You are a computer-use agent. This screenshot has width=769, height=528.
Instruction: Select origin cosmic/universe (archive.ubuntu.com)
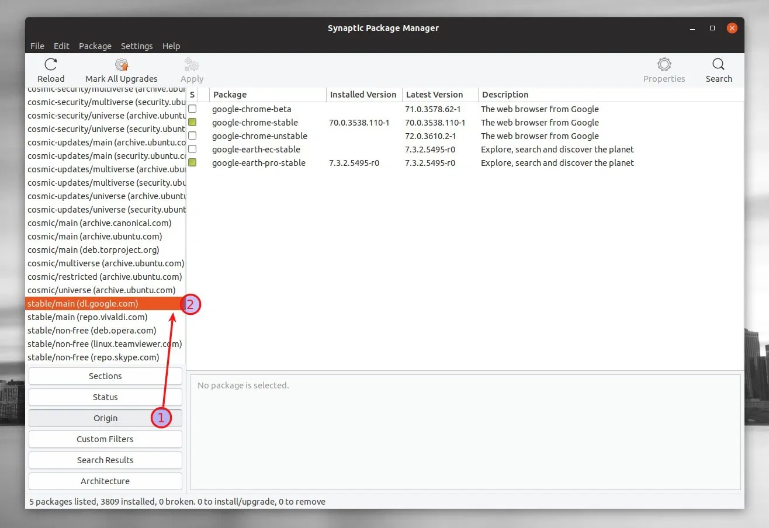[105, 290]
